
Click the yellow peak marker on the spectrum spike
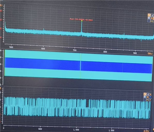82,21
